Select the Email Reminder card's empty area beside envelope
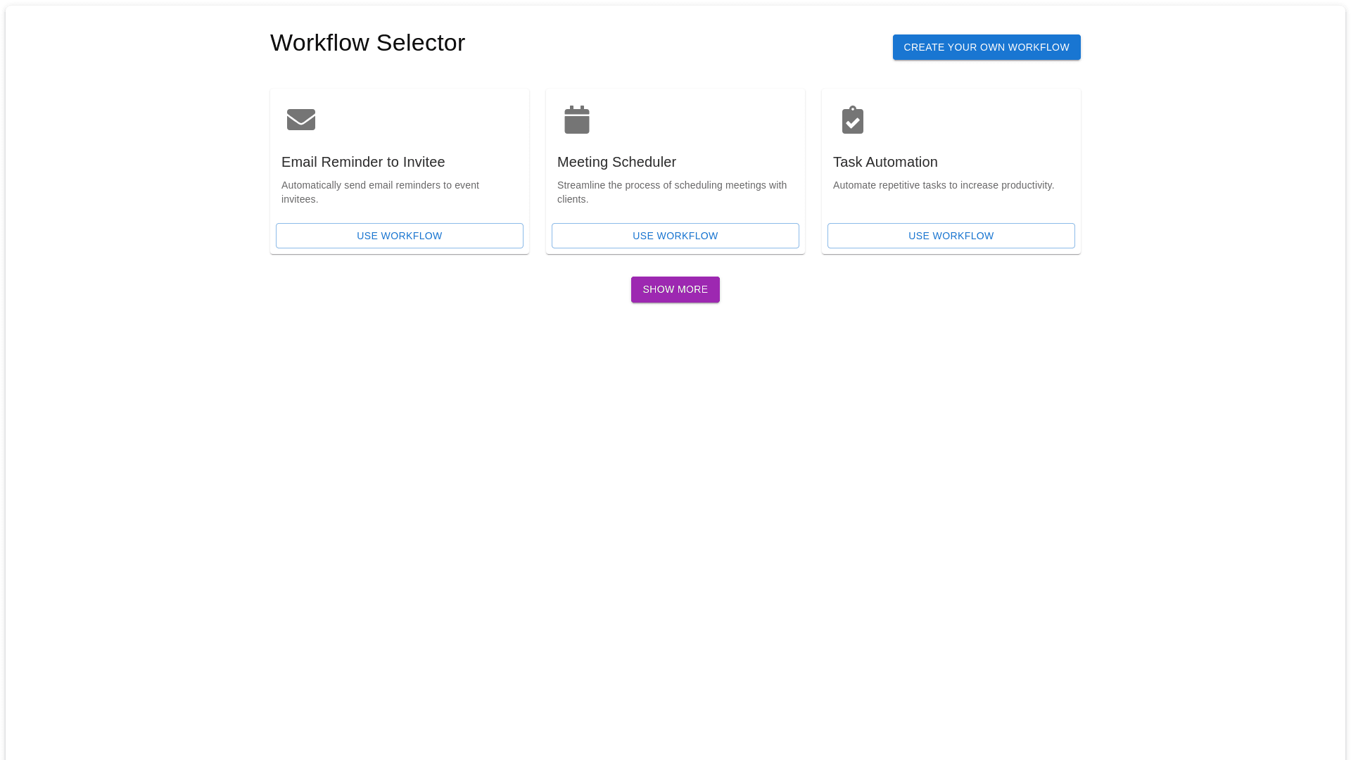Image resolution: width=1351 pixels, height=760 pixels. coord(436,120)
